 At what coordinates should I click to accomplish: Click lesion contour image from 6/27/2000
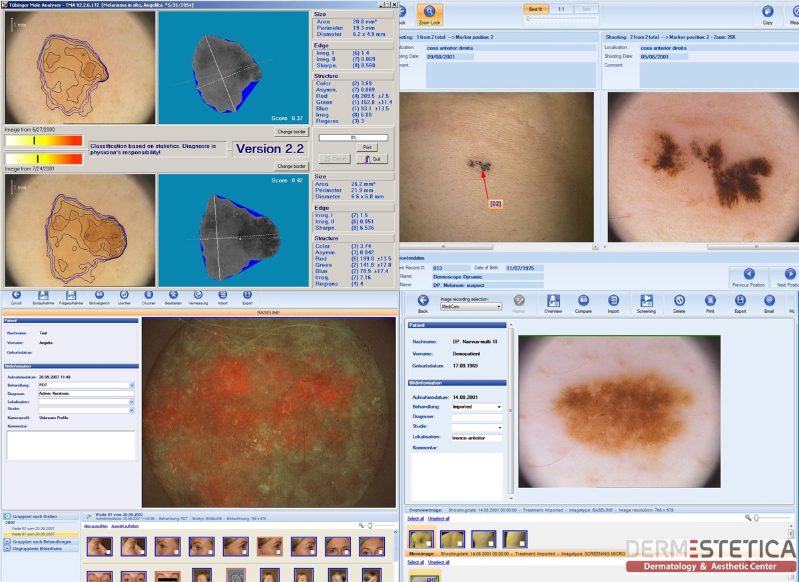[x=79, y=67]
